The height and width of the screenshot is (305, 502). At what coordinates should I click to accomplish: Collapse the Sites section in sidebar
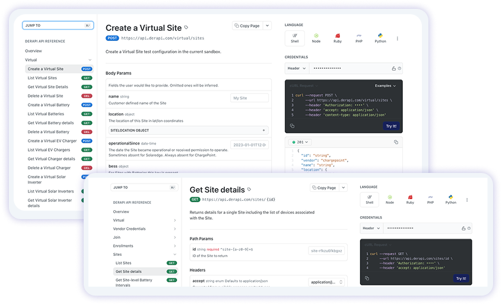[x=175, y=255]
